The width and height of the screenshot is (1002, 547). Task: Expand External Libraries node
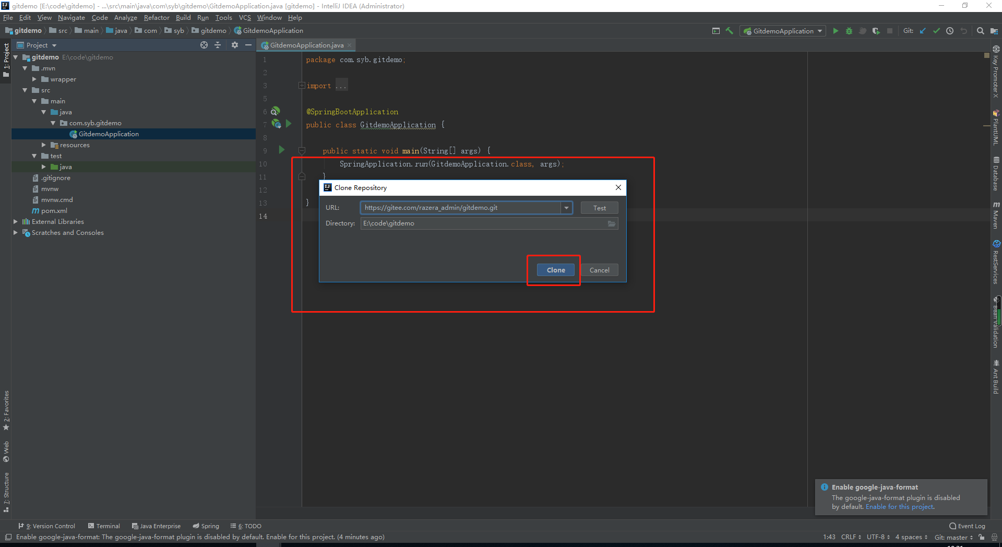click(15, 222)
